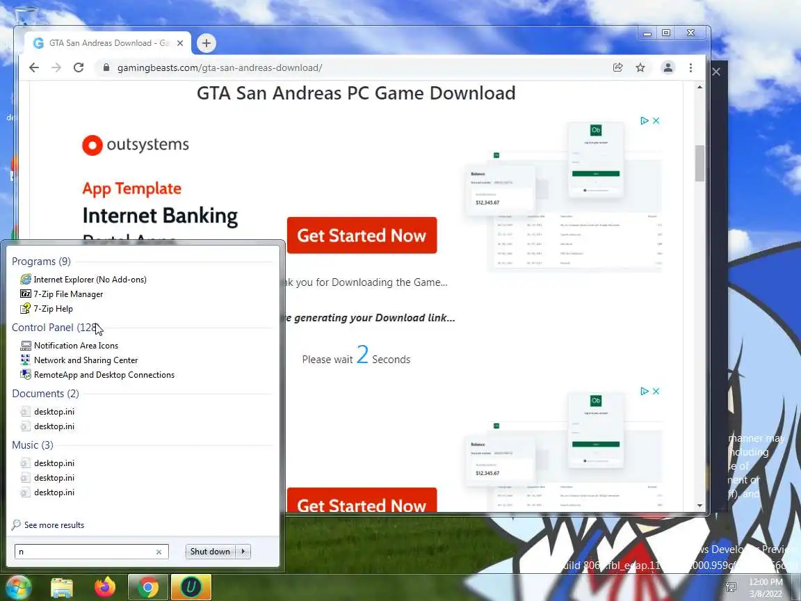Click the top banking dashboard ad image
The width and height of the screenshot is (801, 601).
(564, 197)
